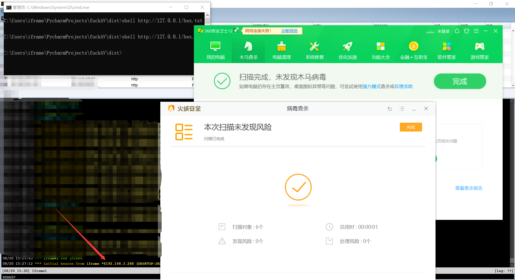This screenshot has height=280, width=515.
Task: Click 未登录 login entry
Action: point(443,31)
